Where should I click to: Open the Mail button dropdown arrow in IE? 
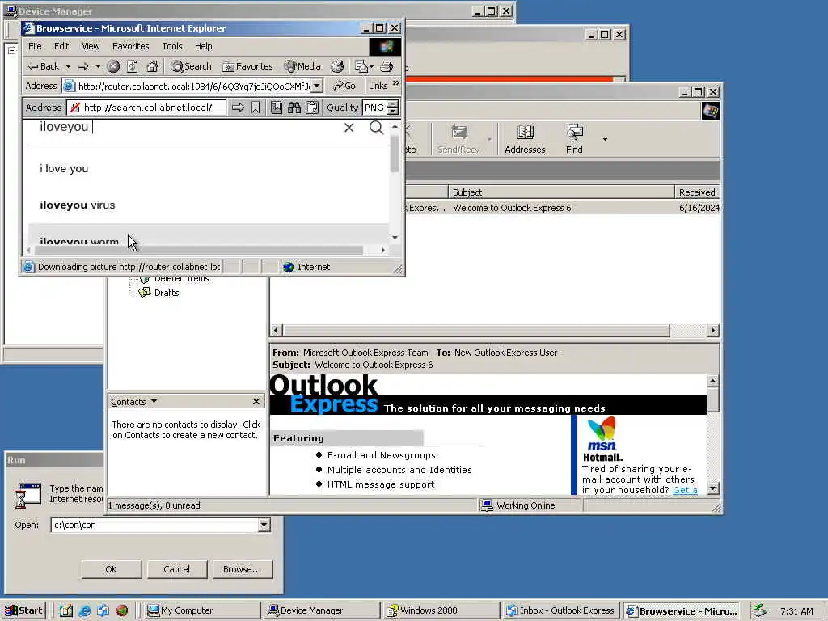(x=371, y=66)
